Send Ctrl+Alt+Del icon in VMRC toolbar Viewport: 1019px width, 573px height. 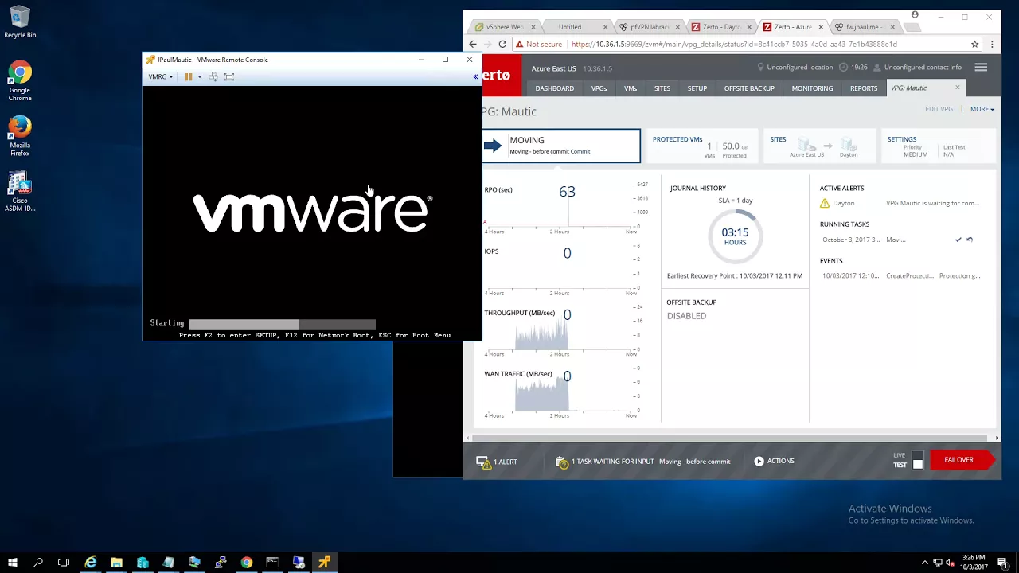click(x=213, y=77)
